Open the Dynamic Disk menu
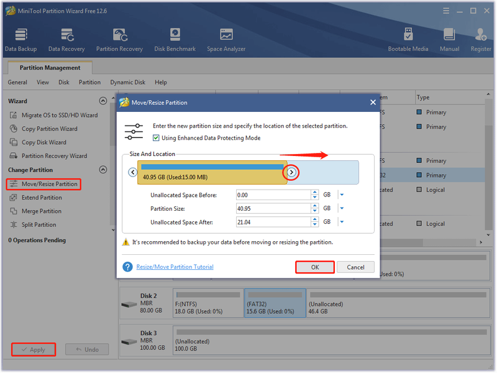The width and height of the screenshot is (497, 373). click(128, 83)
